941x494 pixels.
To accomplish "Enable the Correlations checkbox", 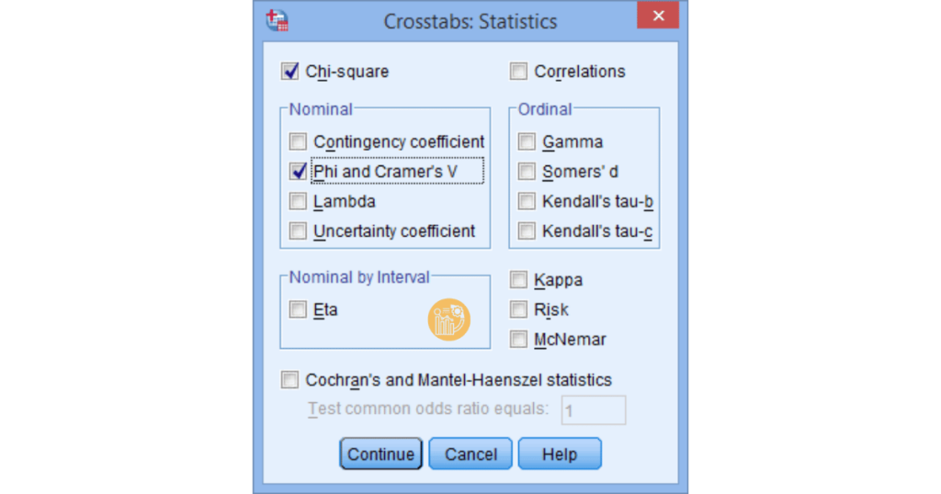I will tap(519, 71).
